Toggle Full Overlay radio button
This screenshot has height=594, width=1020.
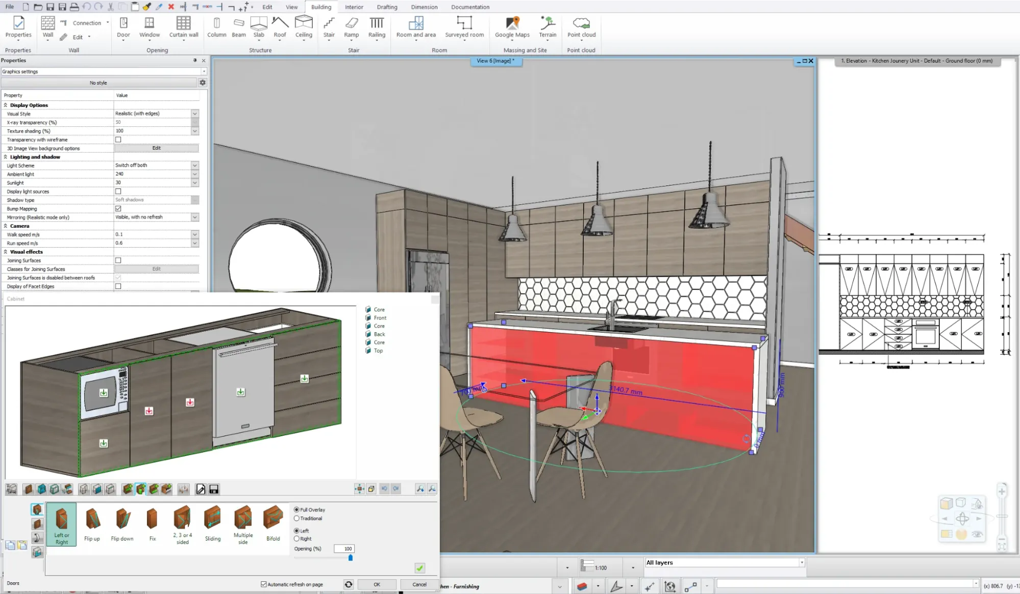click(x=297, y=509)
